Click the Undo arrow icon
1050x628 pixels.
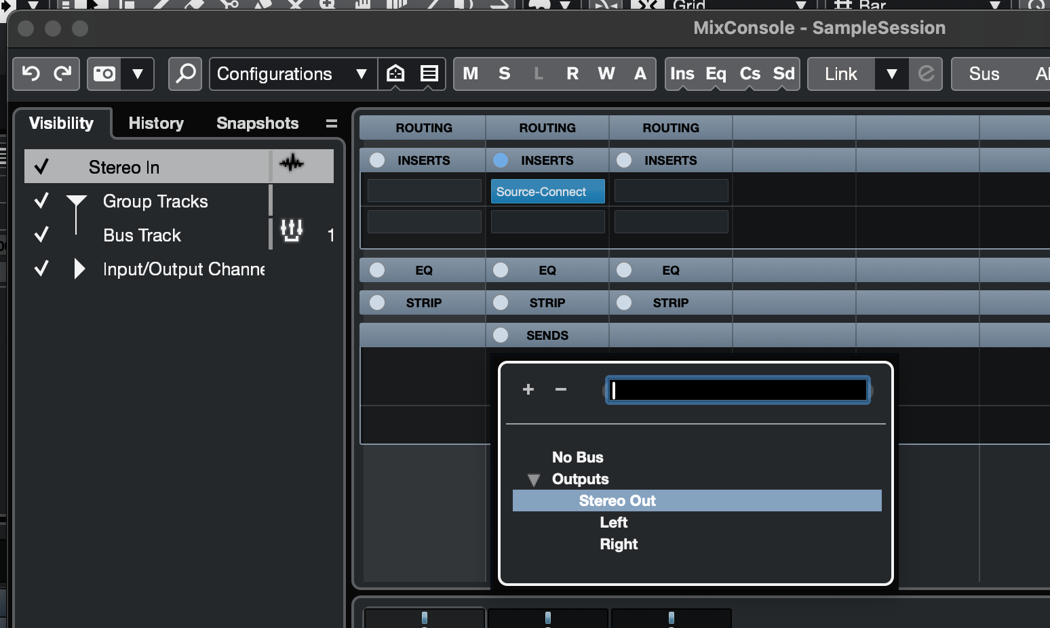click(31, 73)
